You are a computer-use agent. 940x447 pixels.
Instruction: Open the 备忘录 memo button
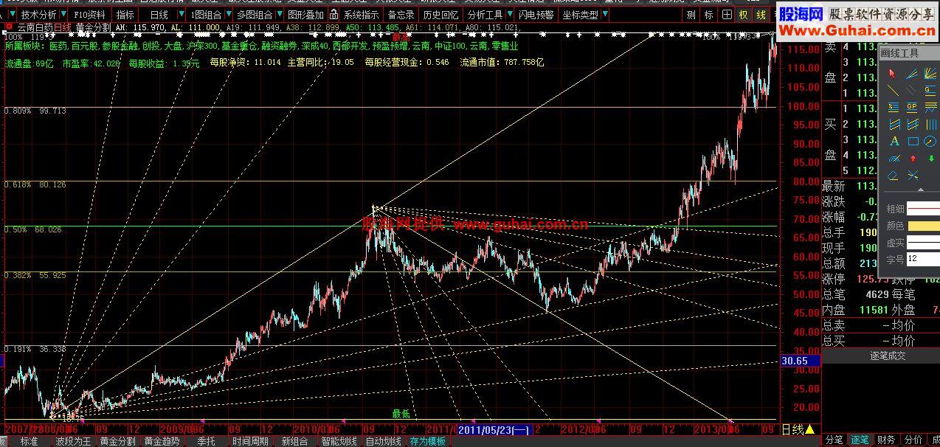click(401, 14)
